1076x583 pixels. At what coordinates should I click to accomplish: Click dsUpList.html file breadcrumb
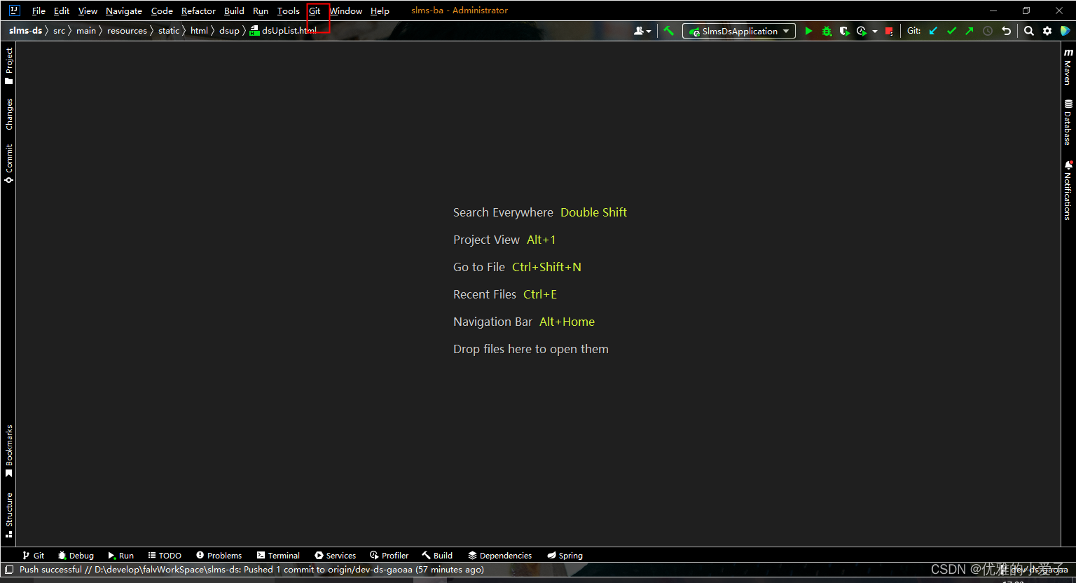284,31
